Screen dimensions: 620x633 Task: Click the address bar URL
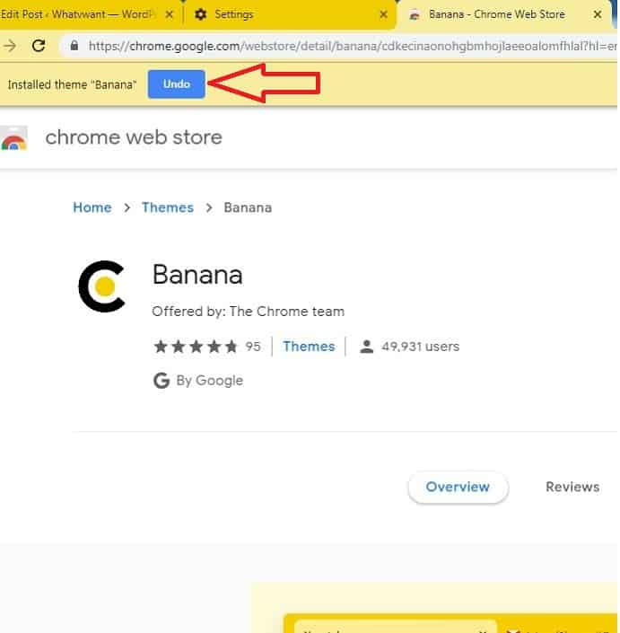(352, 46)
